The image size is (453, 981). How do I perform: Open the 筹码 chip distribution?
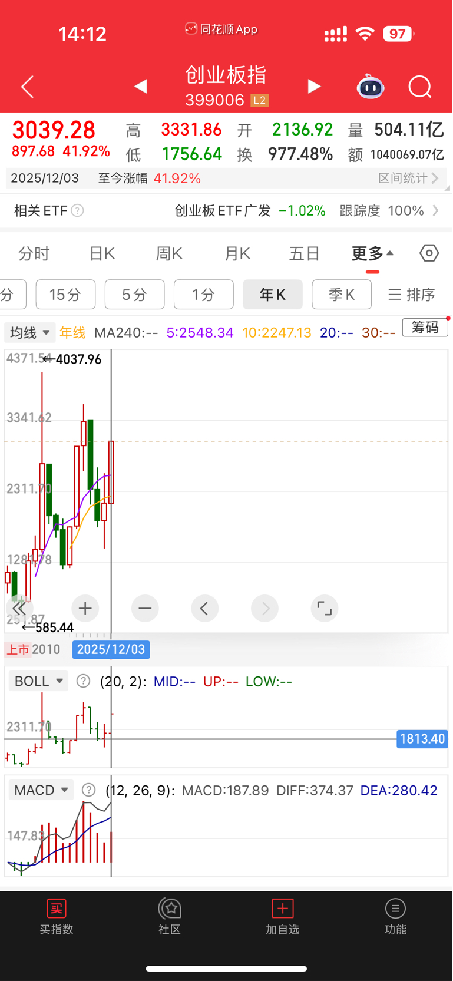(x=425, y=327)
